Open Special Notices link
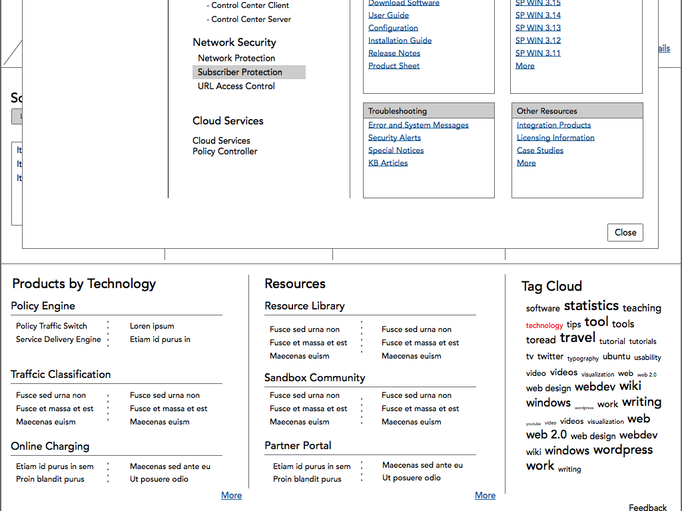 396,150
